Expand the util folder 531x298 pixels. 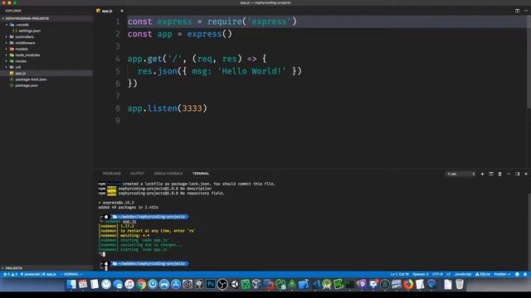tap(46, 67)
